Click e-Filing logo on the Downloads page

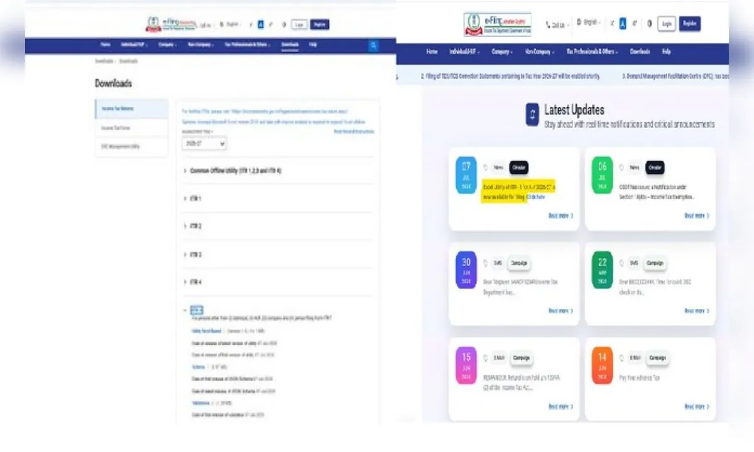click(x=171, y=24)
